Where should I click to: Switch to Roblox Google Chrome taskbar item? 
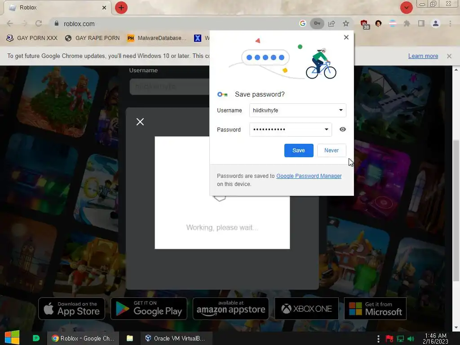[83, 338]
